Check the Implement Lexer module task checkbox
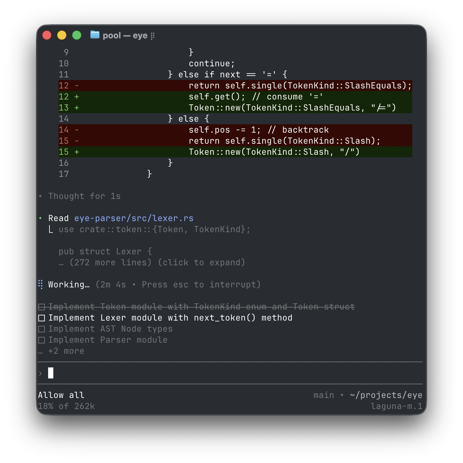The height and width of the screenshot is (463, 463). click(41, 318)
